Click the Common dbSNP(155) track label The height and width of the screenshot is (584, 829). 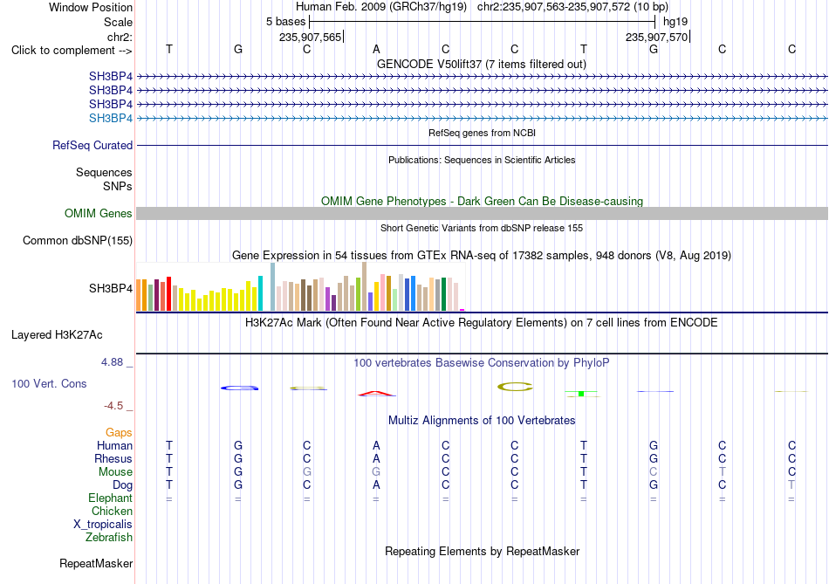pyautogui.click(x=78, y=241)
